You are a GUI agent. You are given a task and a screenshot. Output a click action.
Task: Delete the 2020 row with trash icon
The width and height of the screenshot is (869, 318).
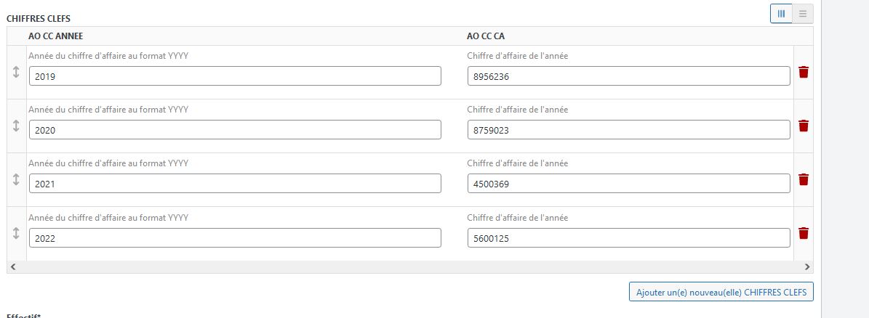coord(803,126)
